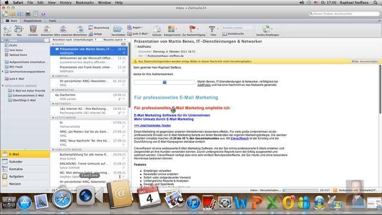This screenshot has height=215, width=382.
Task: Switch to the Tools tab
Action: click(x=53, y=21)
